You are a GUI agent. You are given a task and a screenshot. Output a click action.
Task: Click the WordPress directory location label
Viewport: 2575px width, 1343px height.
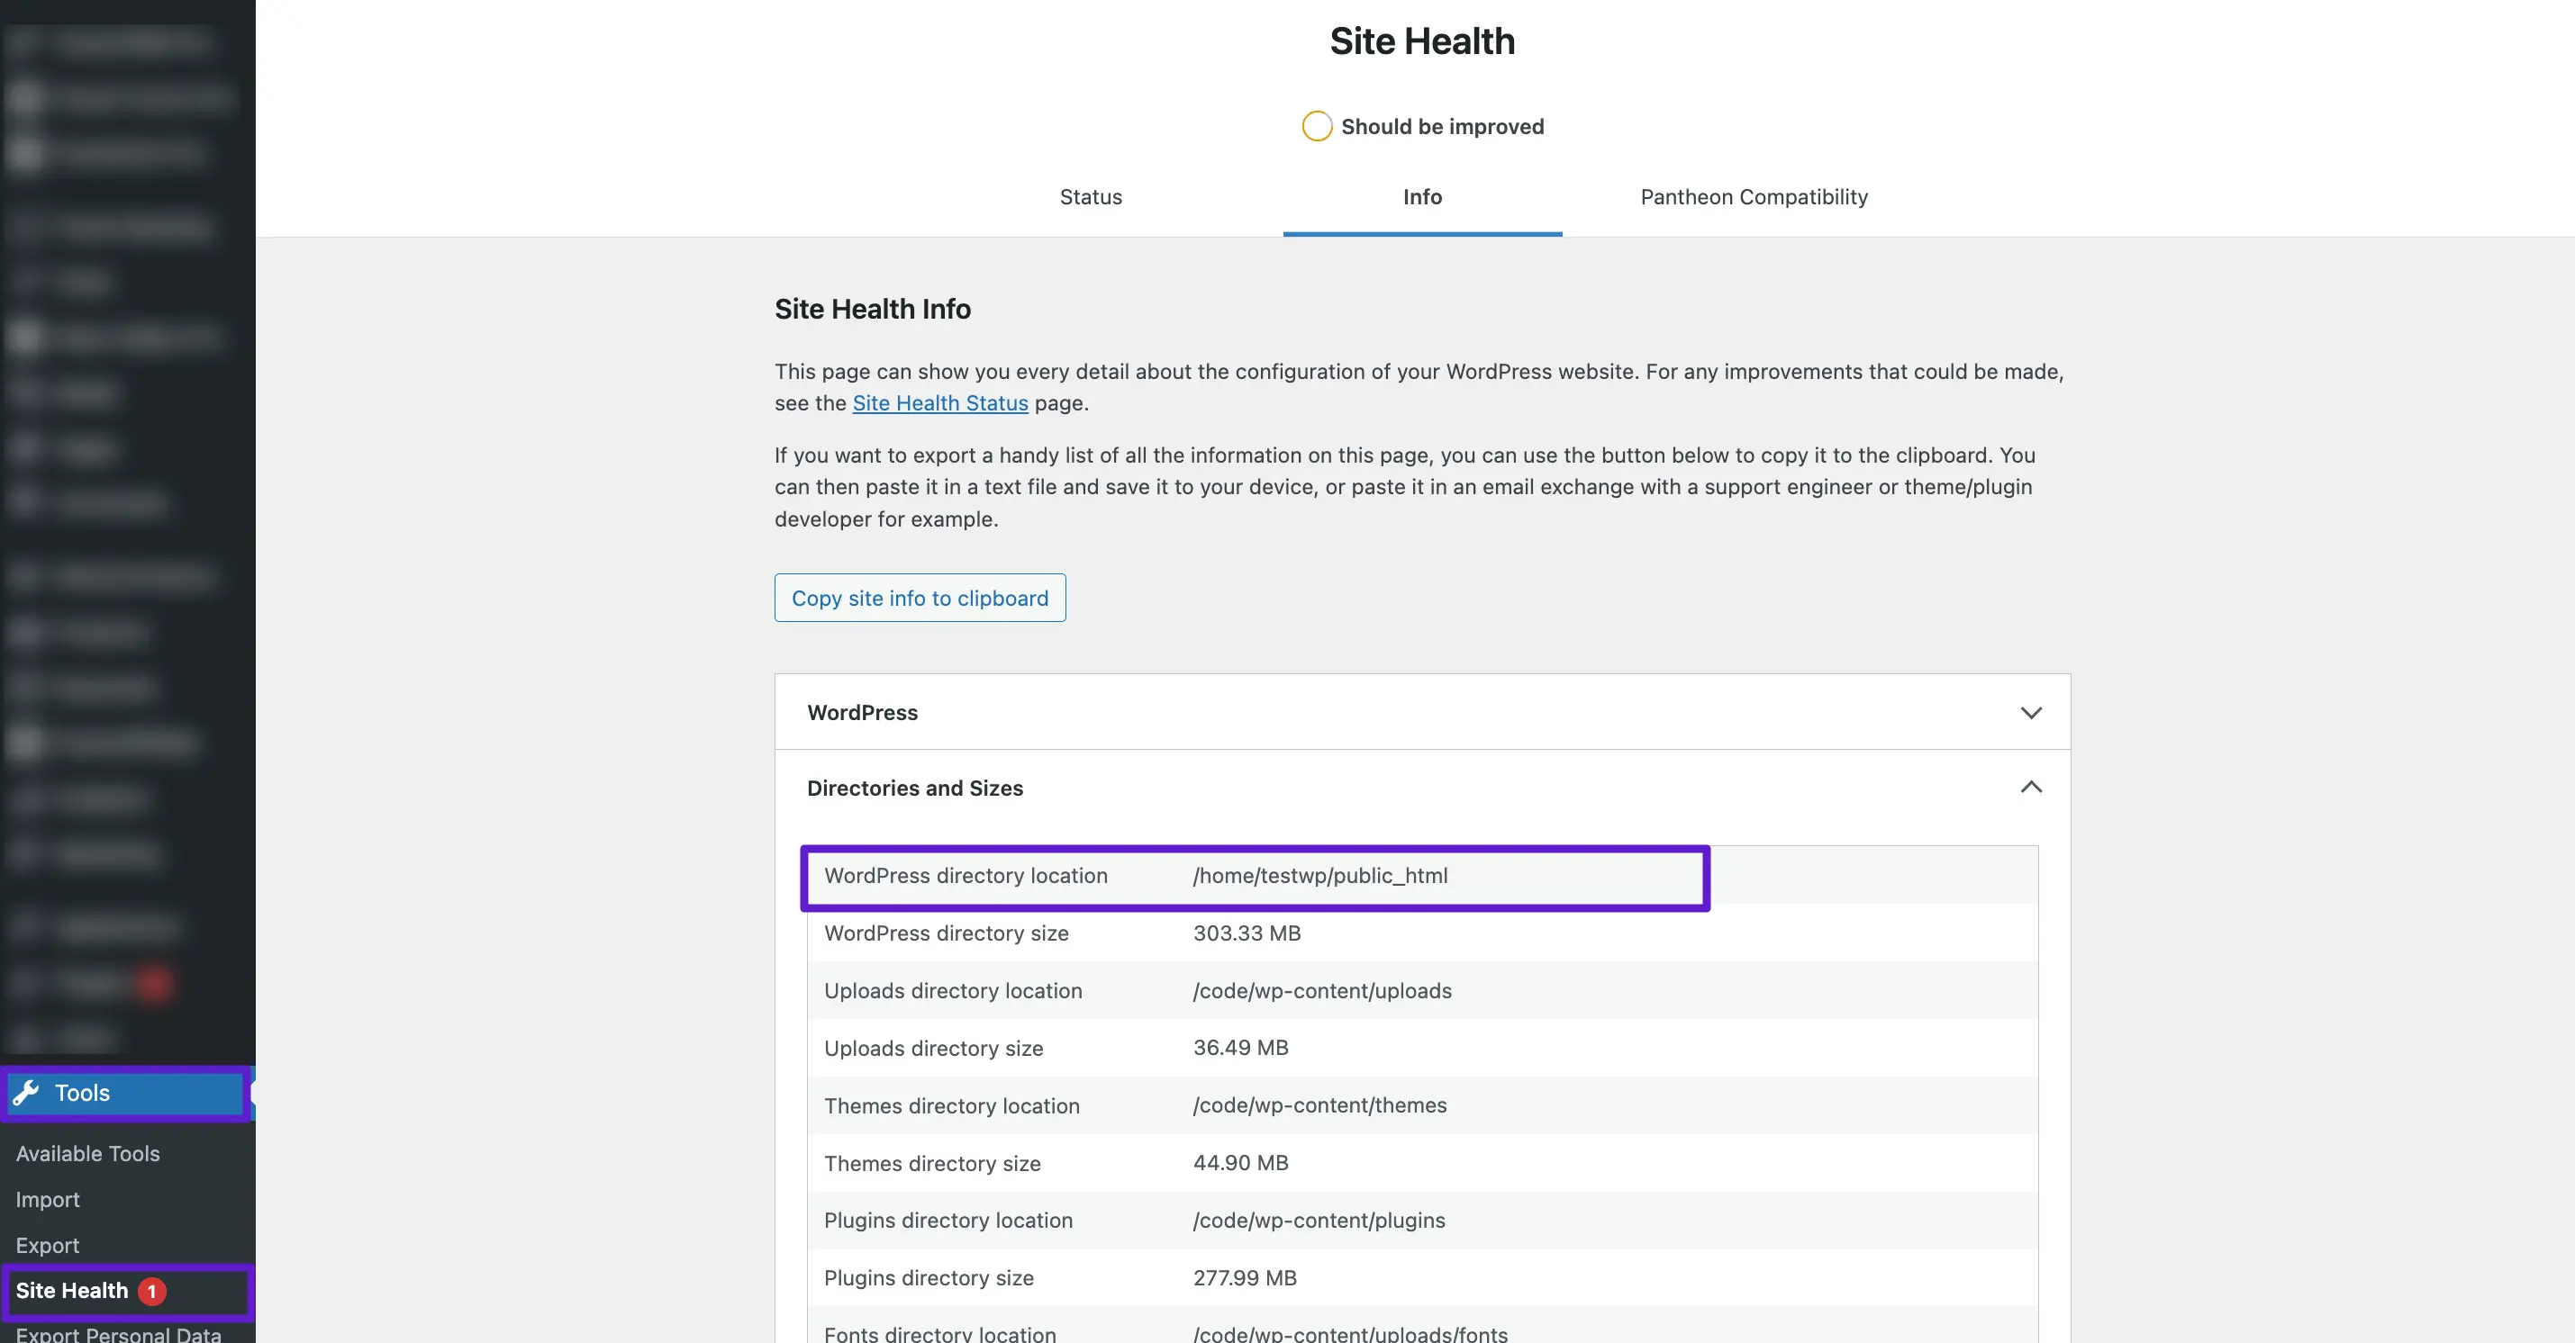(x=966, y=875)
